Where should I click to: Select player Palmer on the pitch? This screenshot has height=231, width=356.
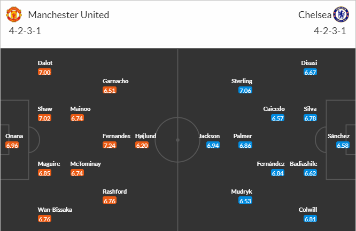point(242,136)
